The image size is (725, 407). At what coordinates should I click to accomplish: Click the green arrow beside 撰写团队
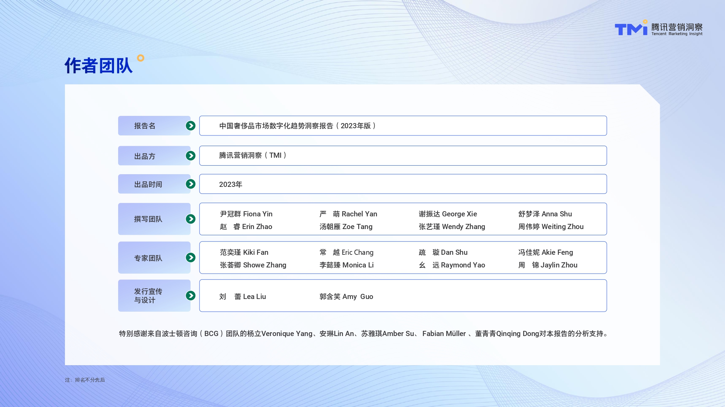coord(191,219)
